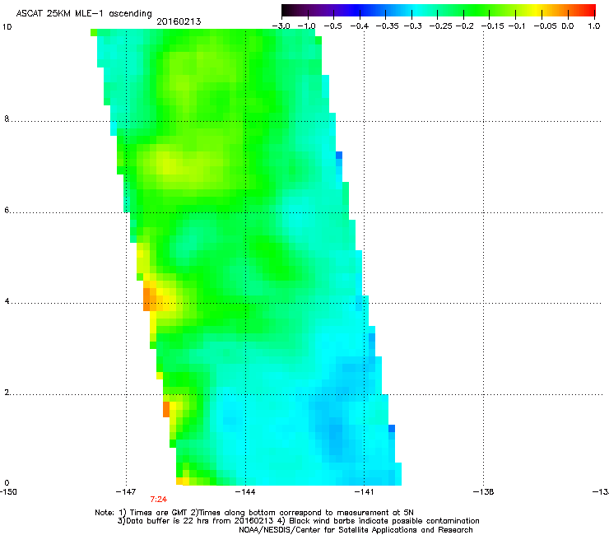Click the yellow-green patch in the swath near latitude 7

coord(167,164)
